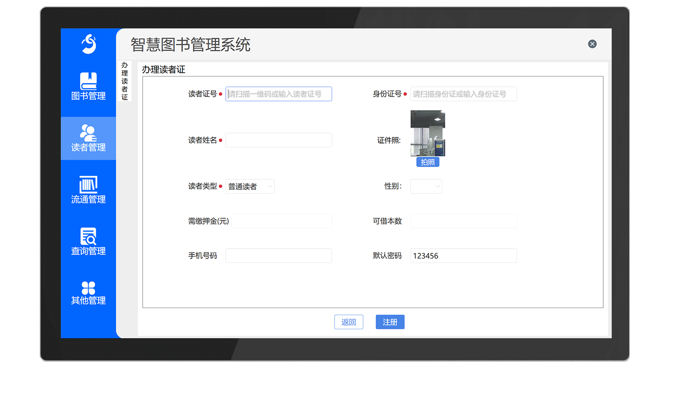The image size is (683, 393).
Task: Switch to the 办理读者证 vertical tab
Action: pyautogui.click(x=125, y=81)
